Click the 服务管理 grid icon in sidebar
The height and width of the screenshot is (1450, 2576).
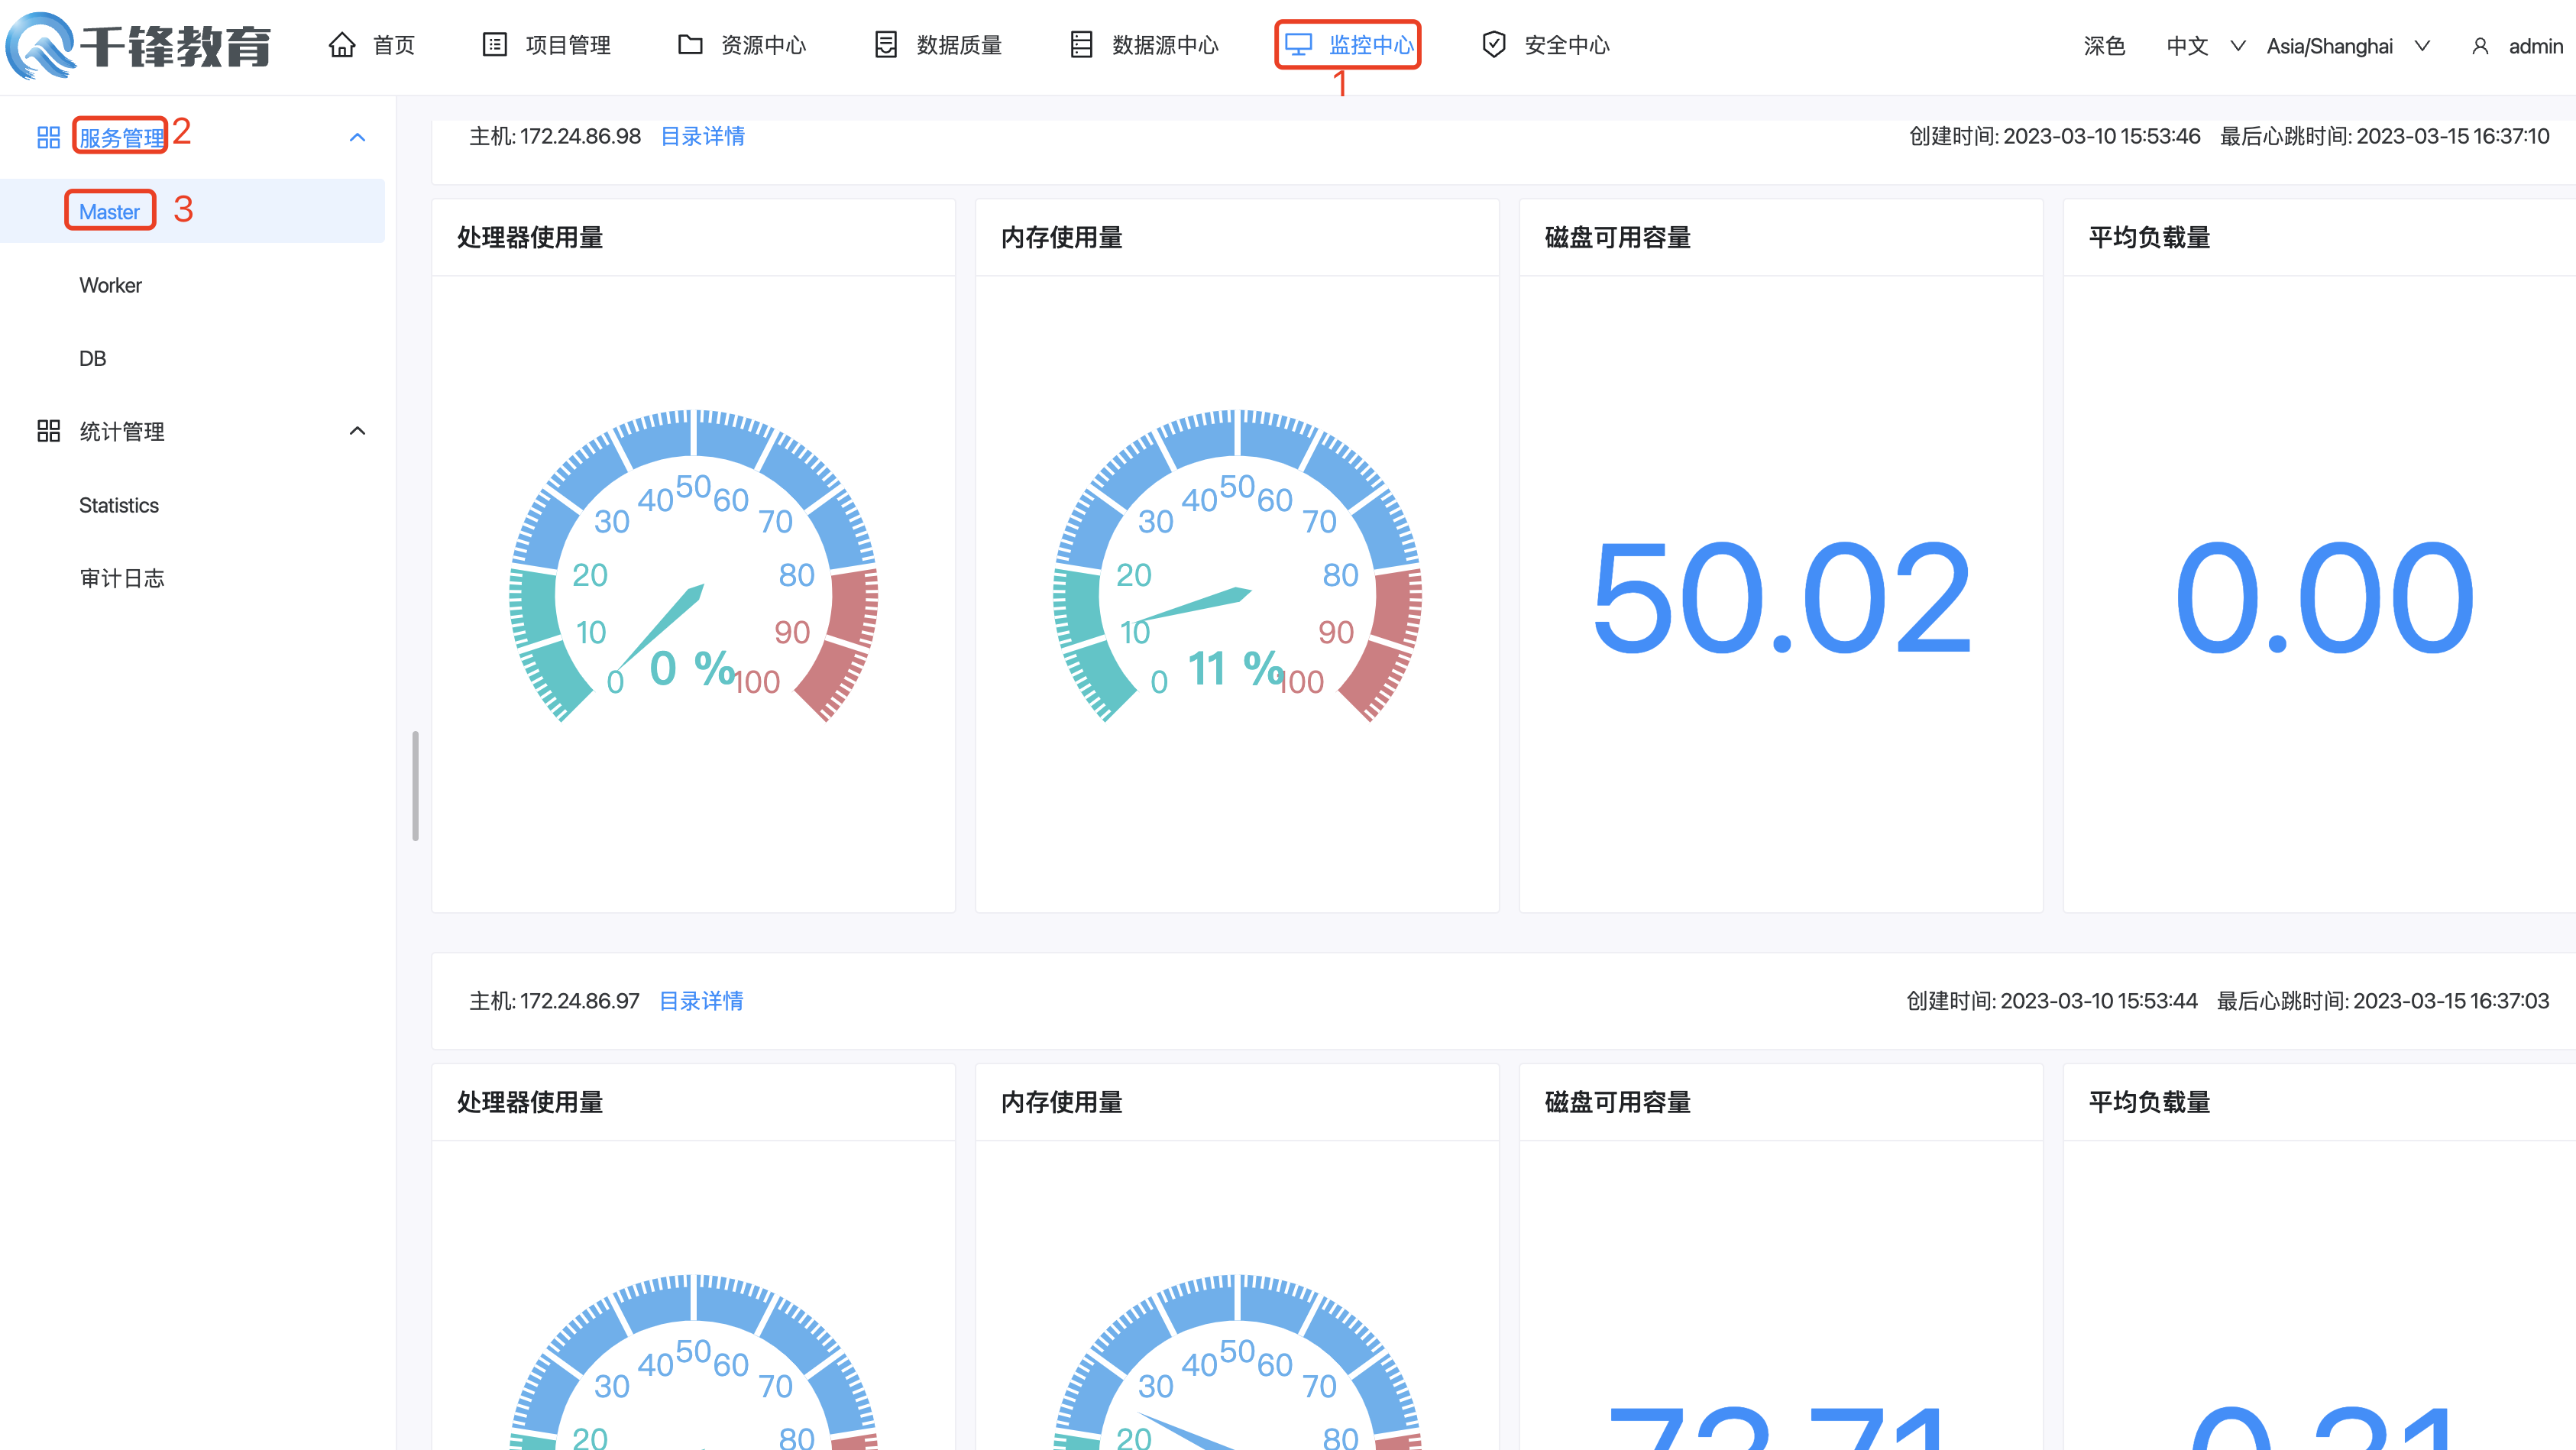click(48, 138)
